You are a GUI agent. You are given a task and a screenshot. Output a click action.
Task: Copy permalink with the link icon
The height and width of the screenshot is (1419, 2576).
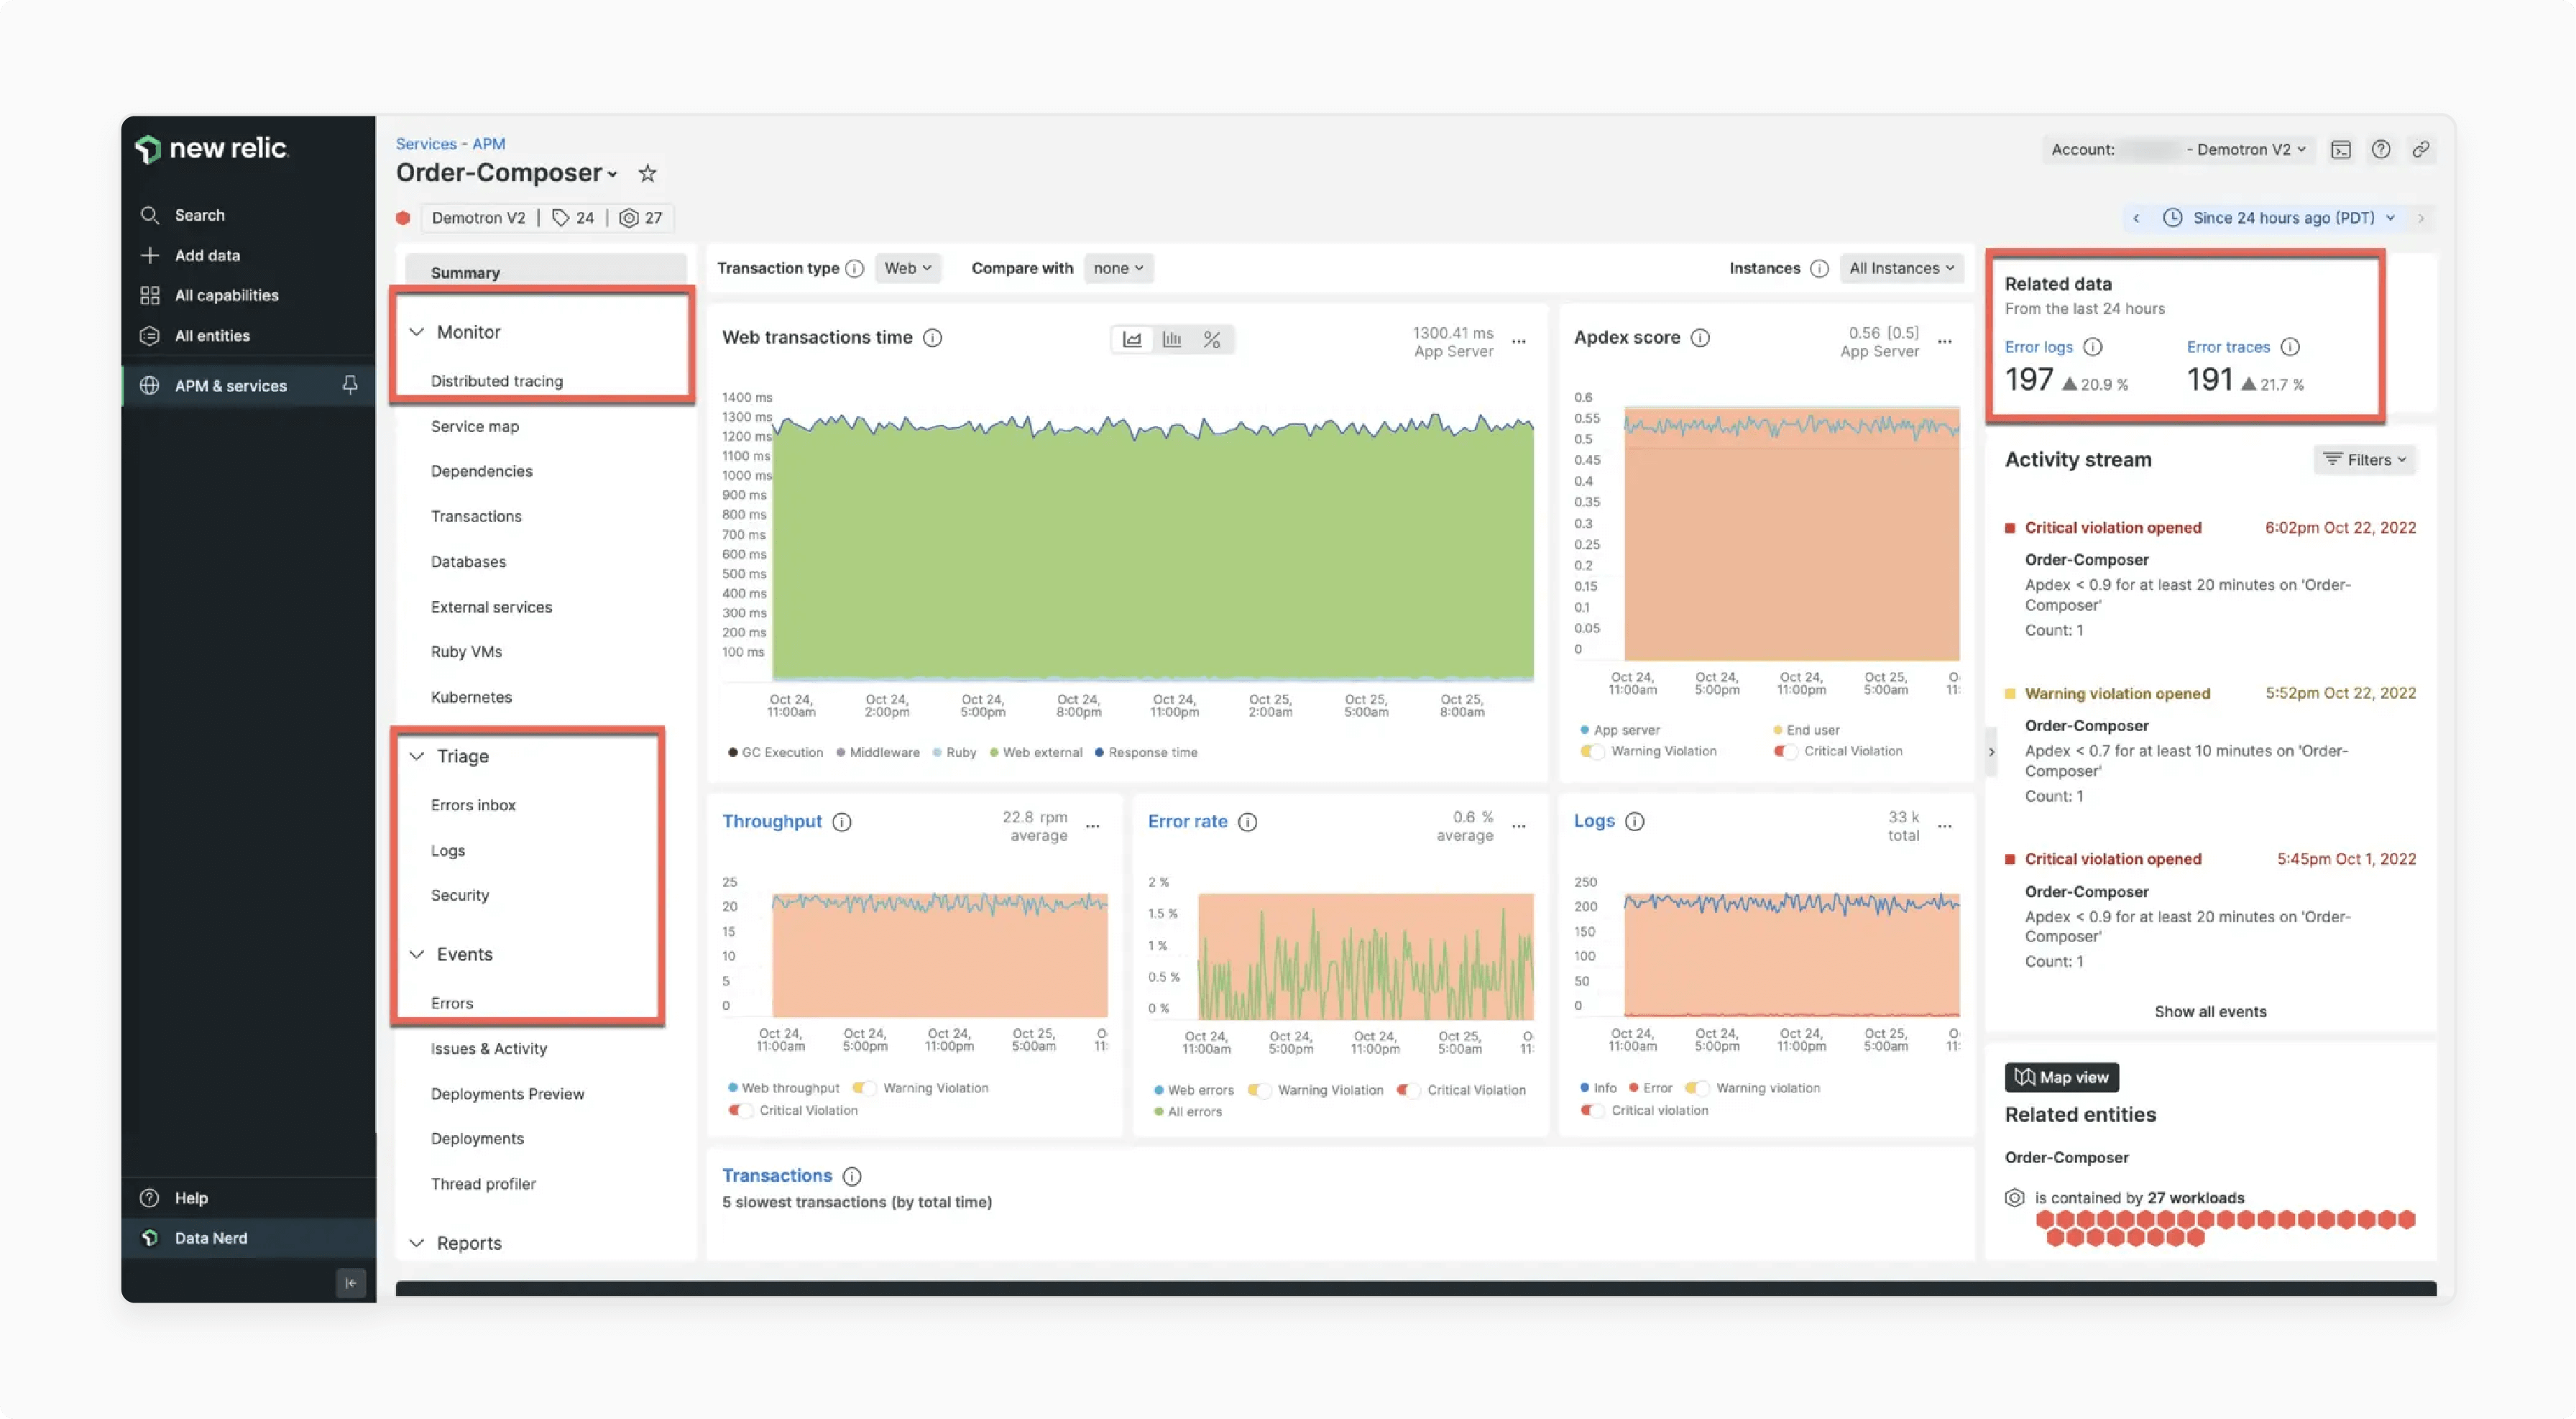coord(2420,149)
